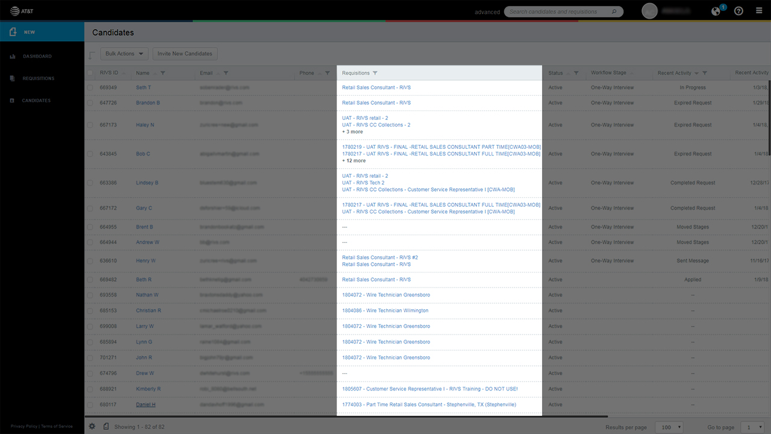The image size is (771, 434).
Task: Click 'Completed Request' for Lindsey B
Action: click(693, 183)
